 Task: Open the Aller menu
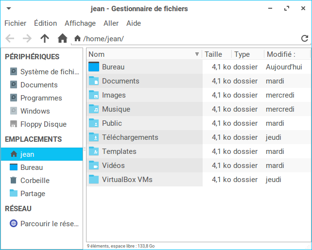(111, 23)
